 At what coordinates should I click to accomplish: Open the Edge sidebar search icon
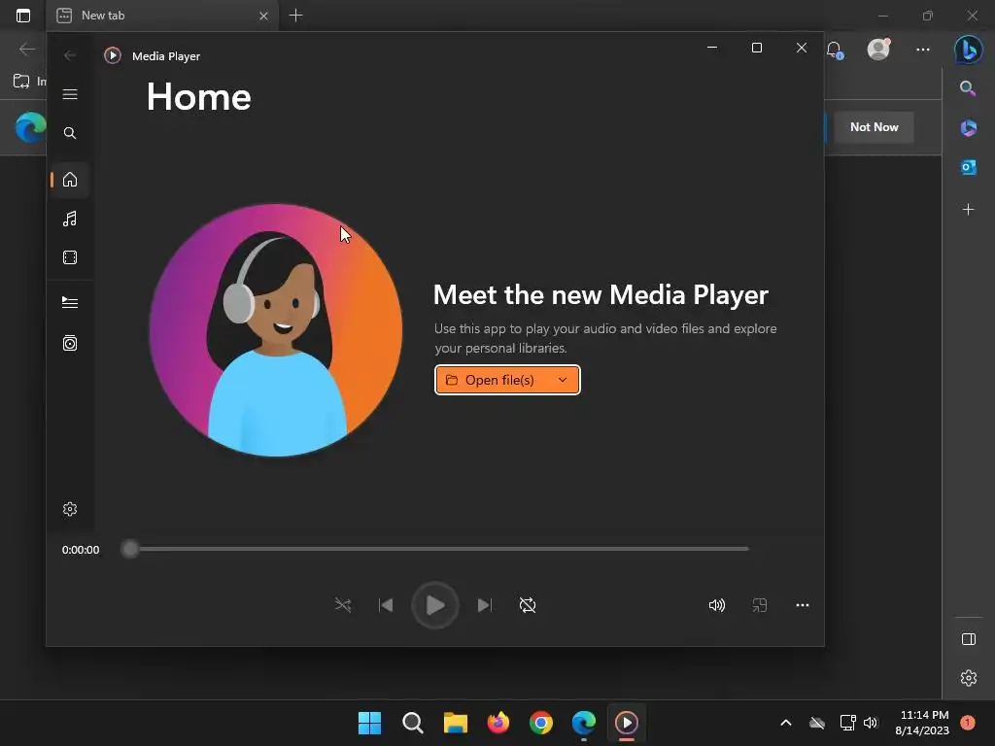pos(968,88)
